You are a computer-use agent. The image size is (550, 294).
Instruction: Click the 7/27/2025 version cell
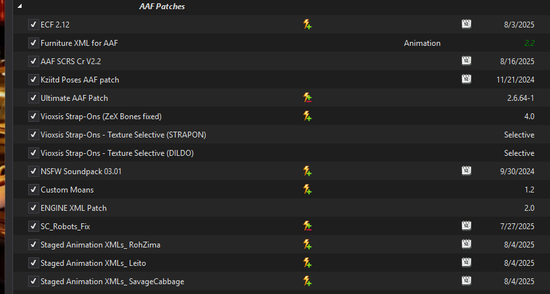[517, 227]
